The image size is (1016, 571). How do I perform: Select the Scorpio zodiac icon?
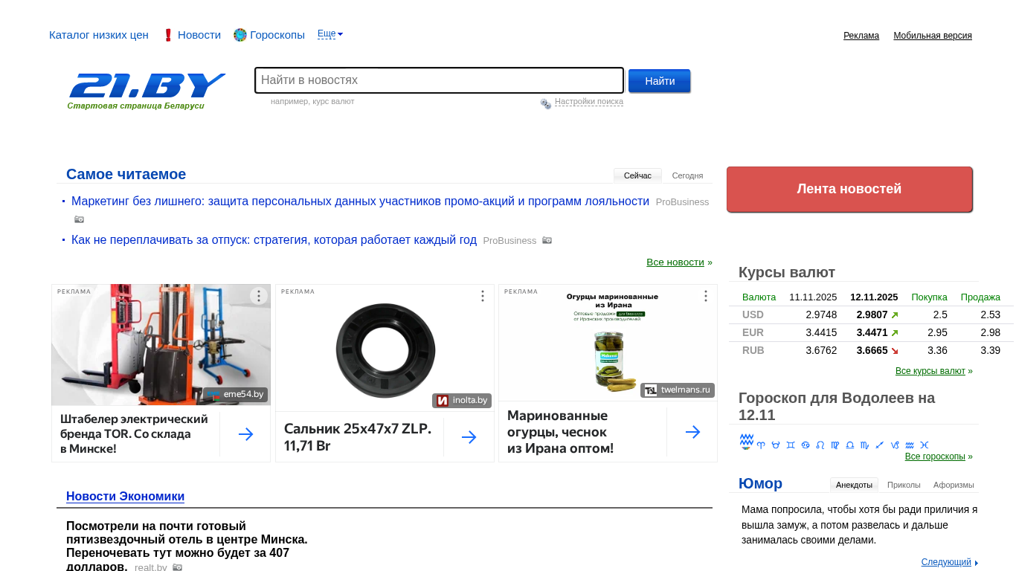(x=864, y=445)
